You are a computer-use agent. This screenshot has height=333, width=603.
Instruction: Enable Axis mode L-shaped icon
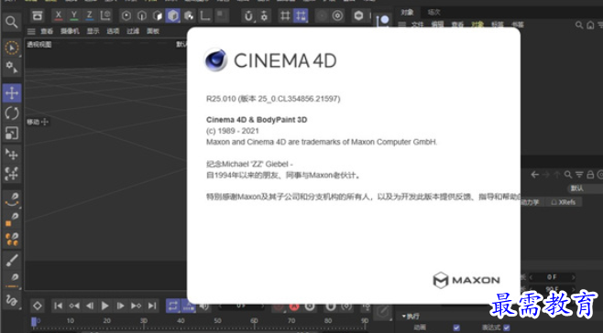click(205, 16)
